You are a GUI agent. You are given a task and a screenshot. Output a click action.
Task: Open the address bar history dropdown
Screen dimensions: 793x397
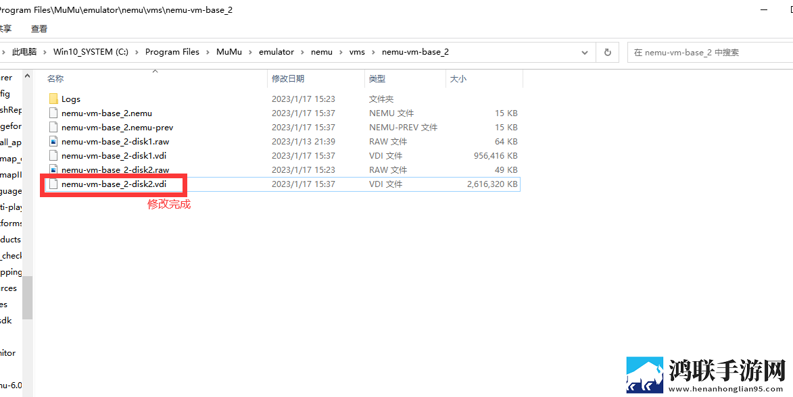(x=585, y=52)
